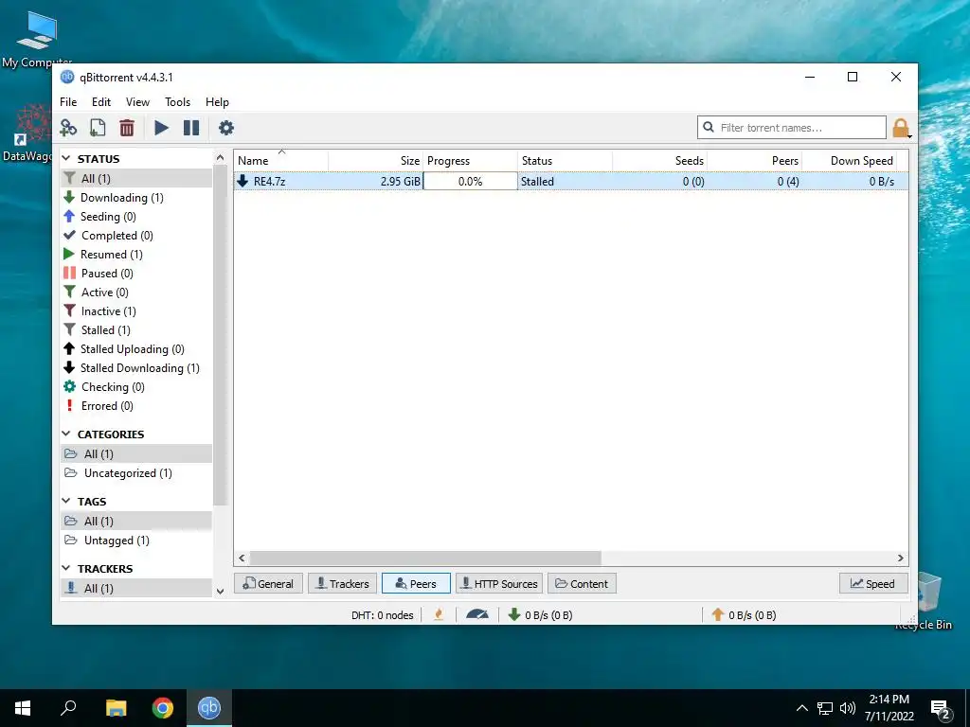Toggle alternative speed limits speedometer icon
Viewport: 970px width, 727px height.
(x=477, y=615)
